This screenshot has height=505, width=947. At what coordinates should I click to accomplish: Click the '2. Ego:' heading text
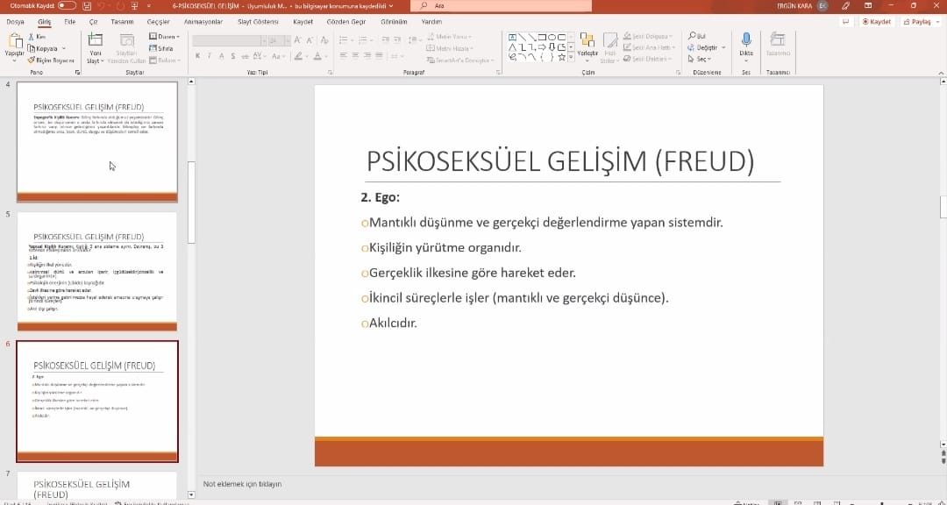(380, 197)
